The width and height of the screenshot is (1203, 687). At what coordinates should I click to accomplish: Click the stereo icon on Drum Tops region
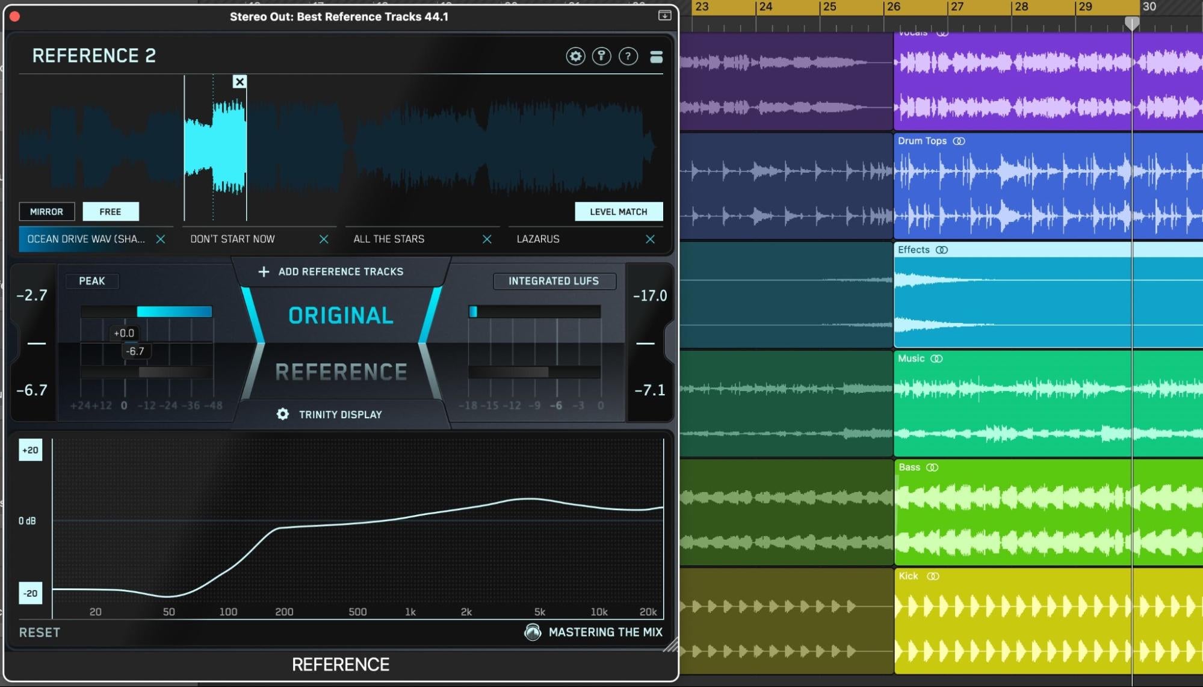pyautogui.click(x=959, y=141)
